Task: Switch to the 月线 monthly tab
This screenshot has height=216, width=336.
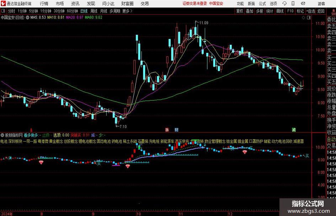Action: (103, 11)
